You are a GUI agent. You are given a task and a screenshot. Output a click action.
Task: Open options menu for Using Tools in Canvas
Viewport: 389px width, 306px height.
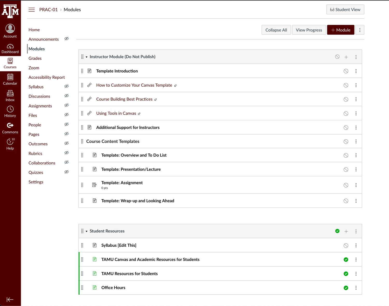tap(356, 113)
